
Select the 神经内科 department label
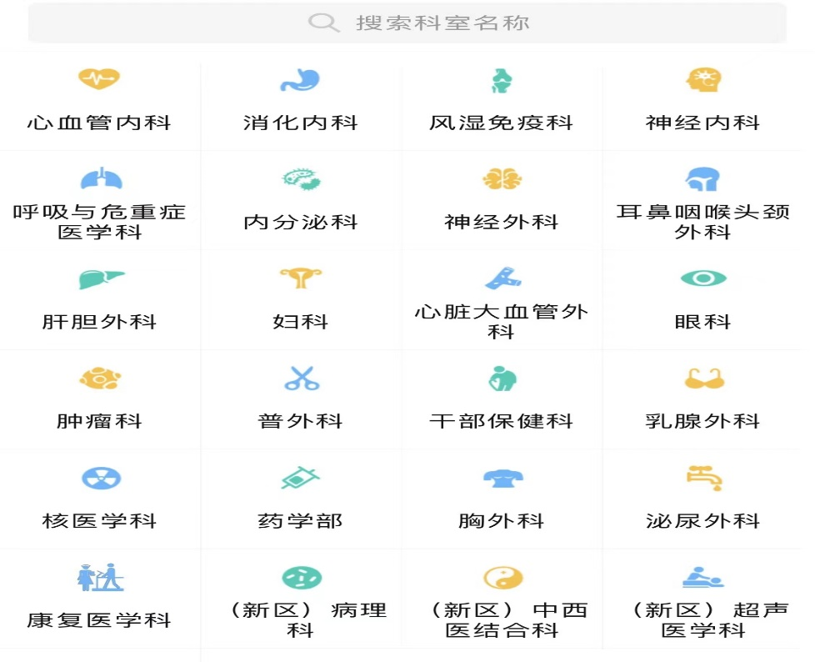tap(702, 123)
